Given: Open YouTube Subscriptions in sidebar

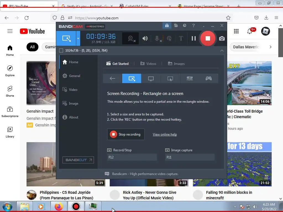Looking at the screenshot, I should (10, 112).
